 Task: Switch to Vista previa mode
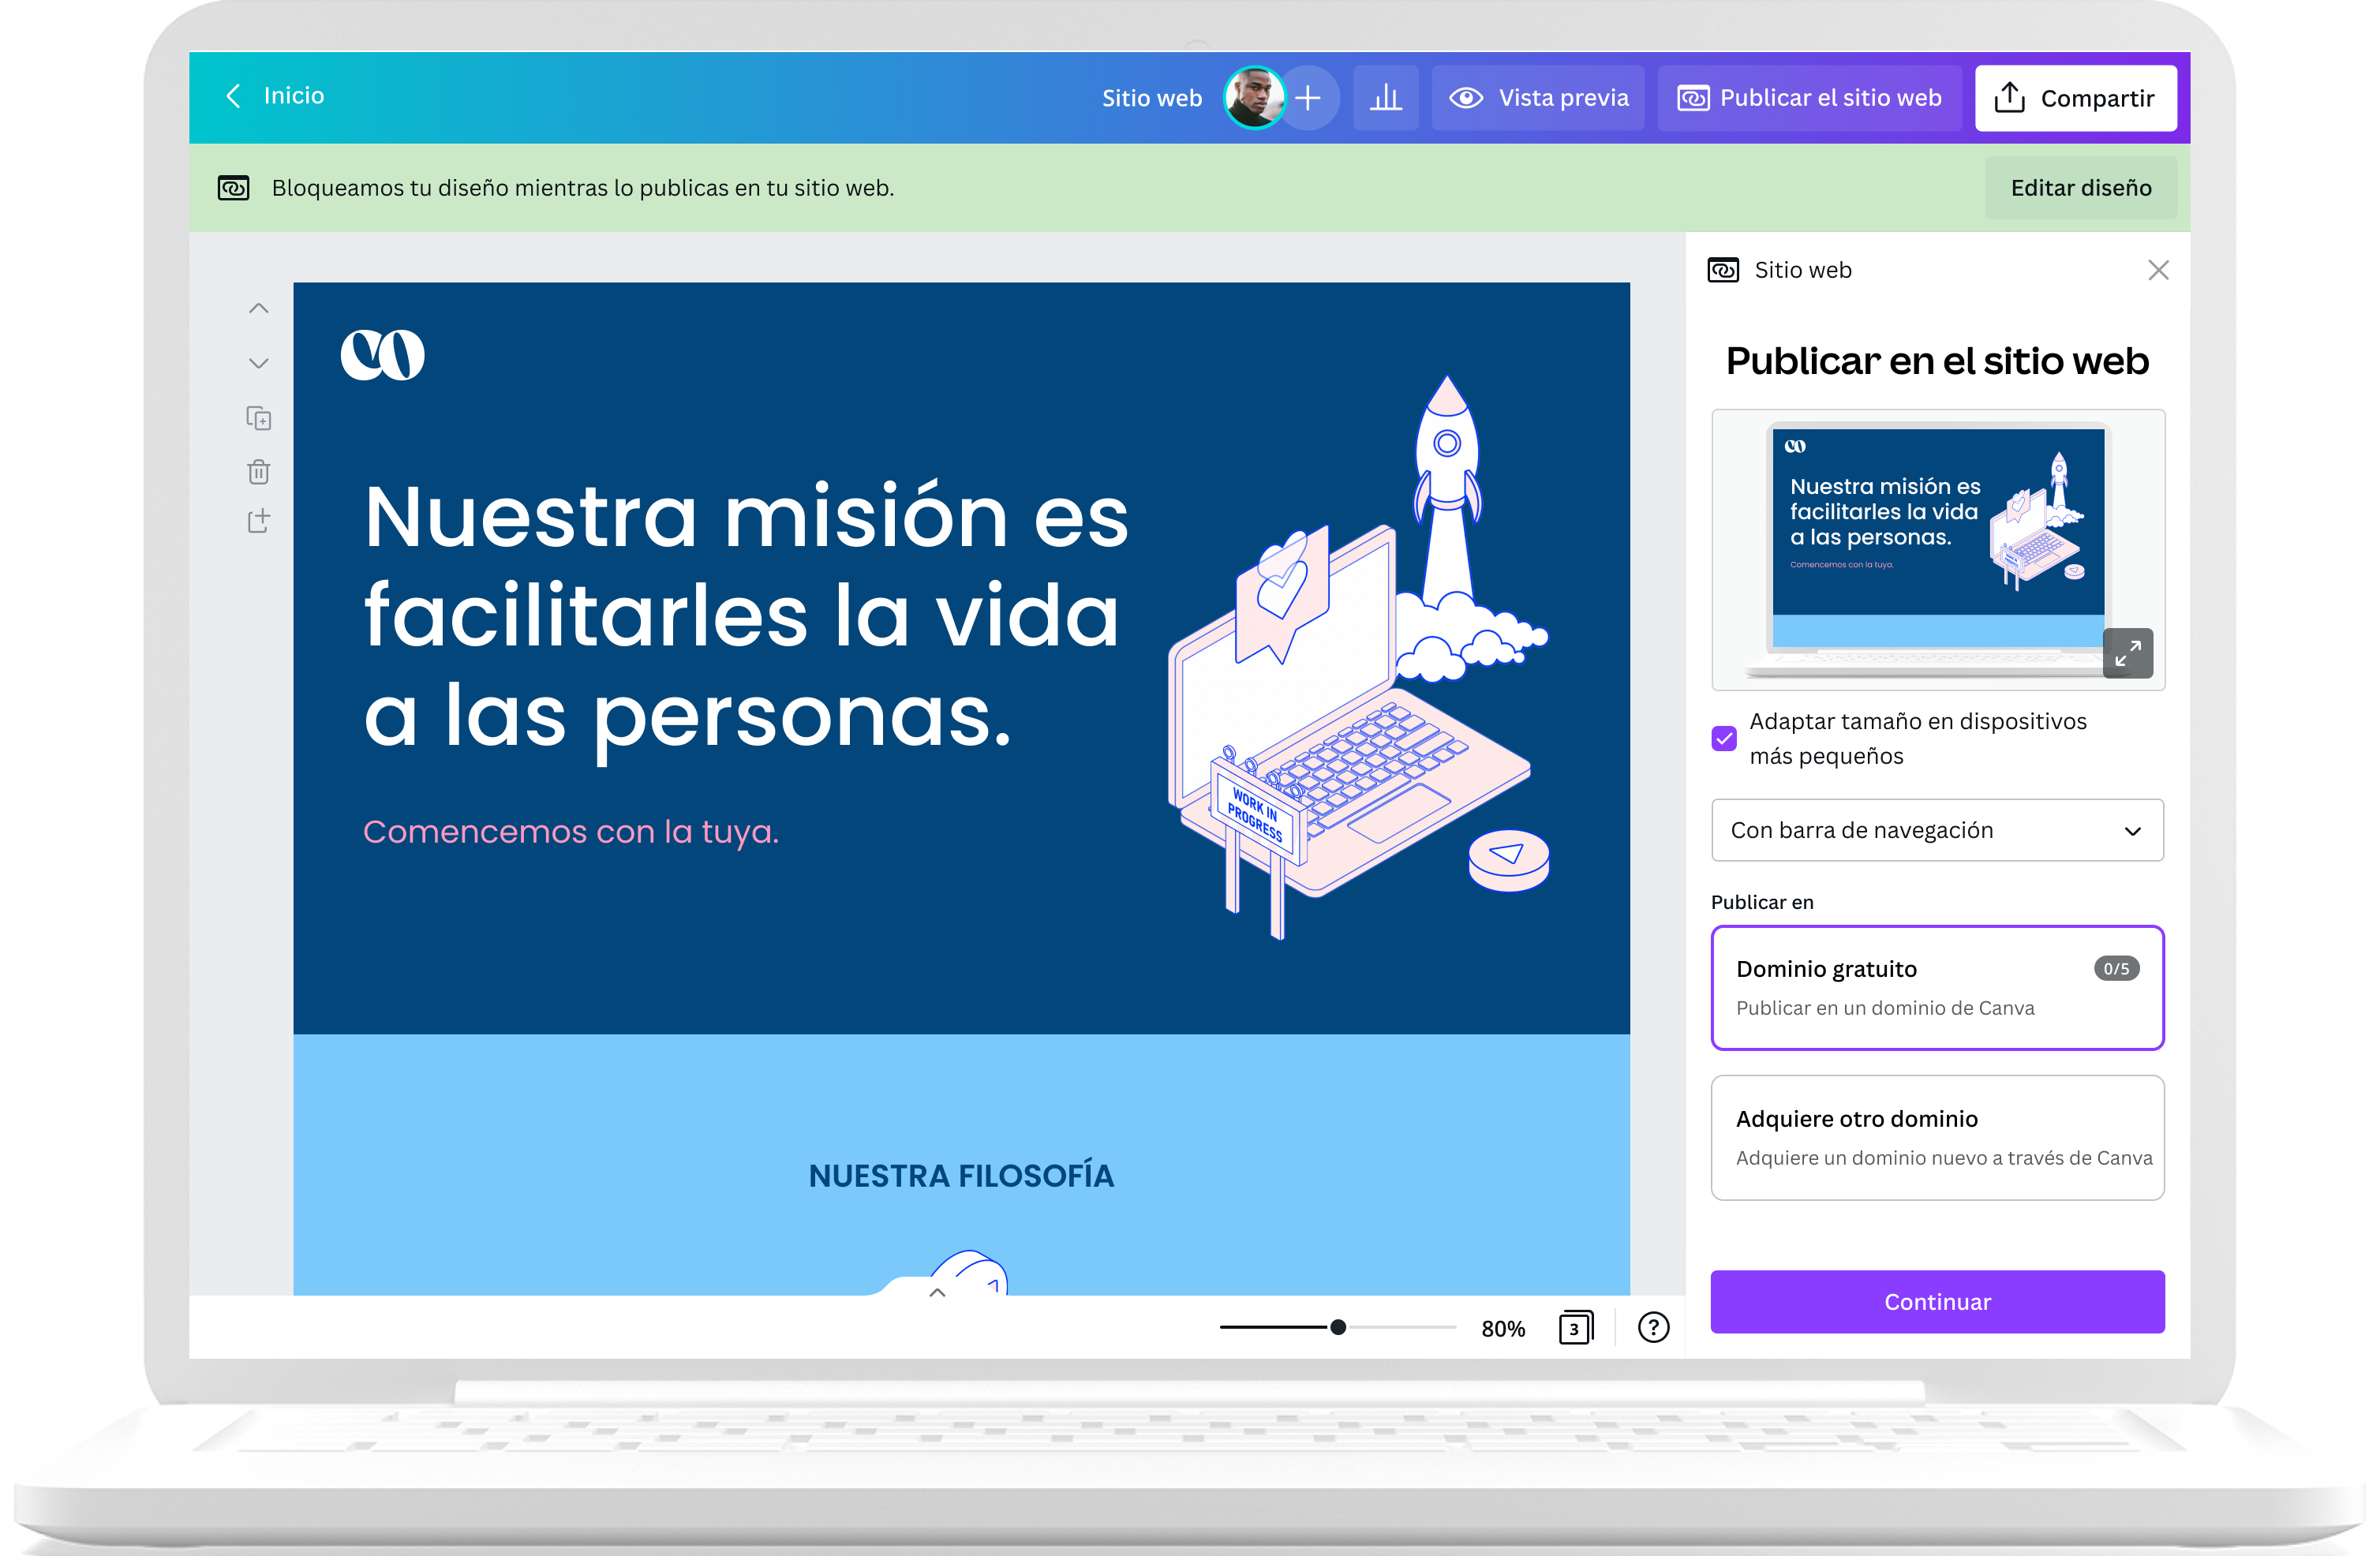pos(1538,97)
